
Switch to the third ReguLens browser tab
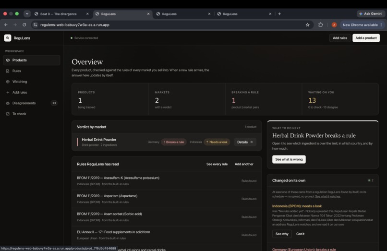point(183,14)
